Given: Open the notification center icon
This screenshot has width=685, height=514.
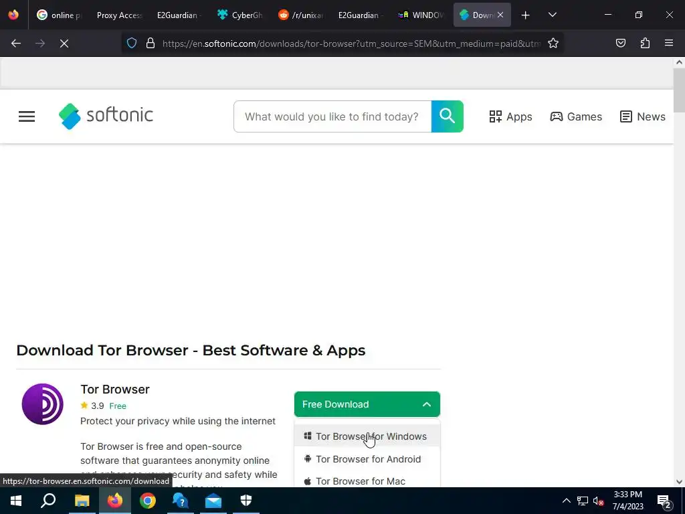Looking at the screenshot, I should click(x=664, y=501).
